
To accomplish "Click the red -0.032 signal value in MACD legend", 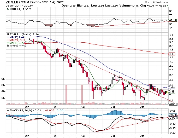I will (x=50, y=110).
